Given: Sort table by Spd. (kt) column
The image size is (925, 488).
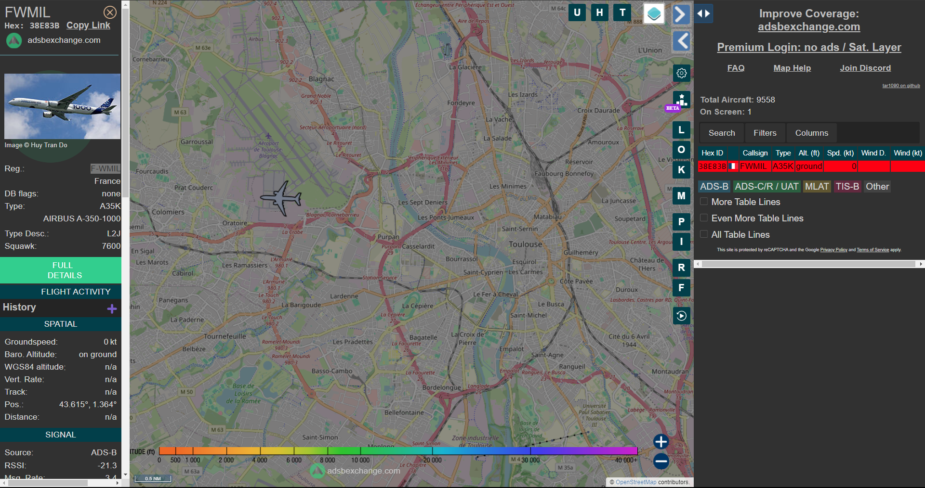Looking at the screenshot, I should 840,153.
